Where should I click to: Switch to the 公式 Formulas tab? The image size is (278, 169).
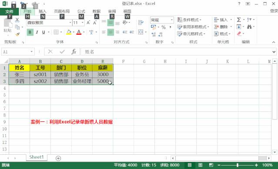(81, 11)
